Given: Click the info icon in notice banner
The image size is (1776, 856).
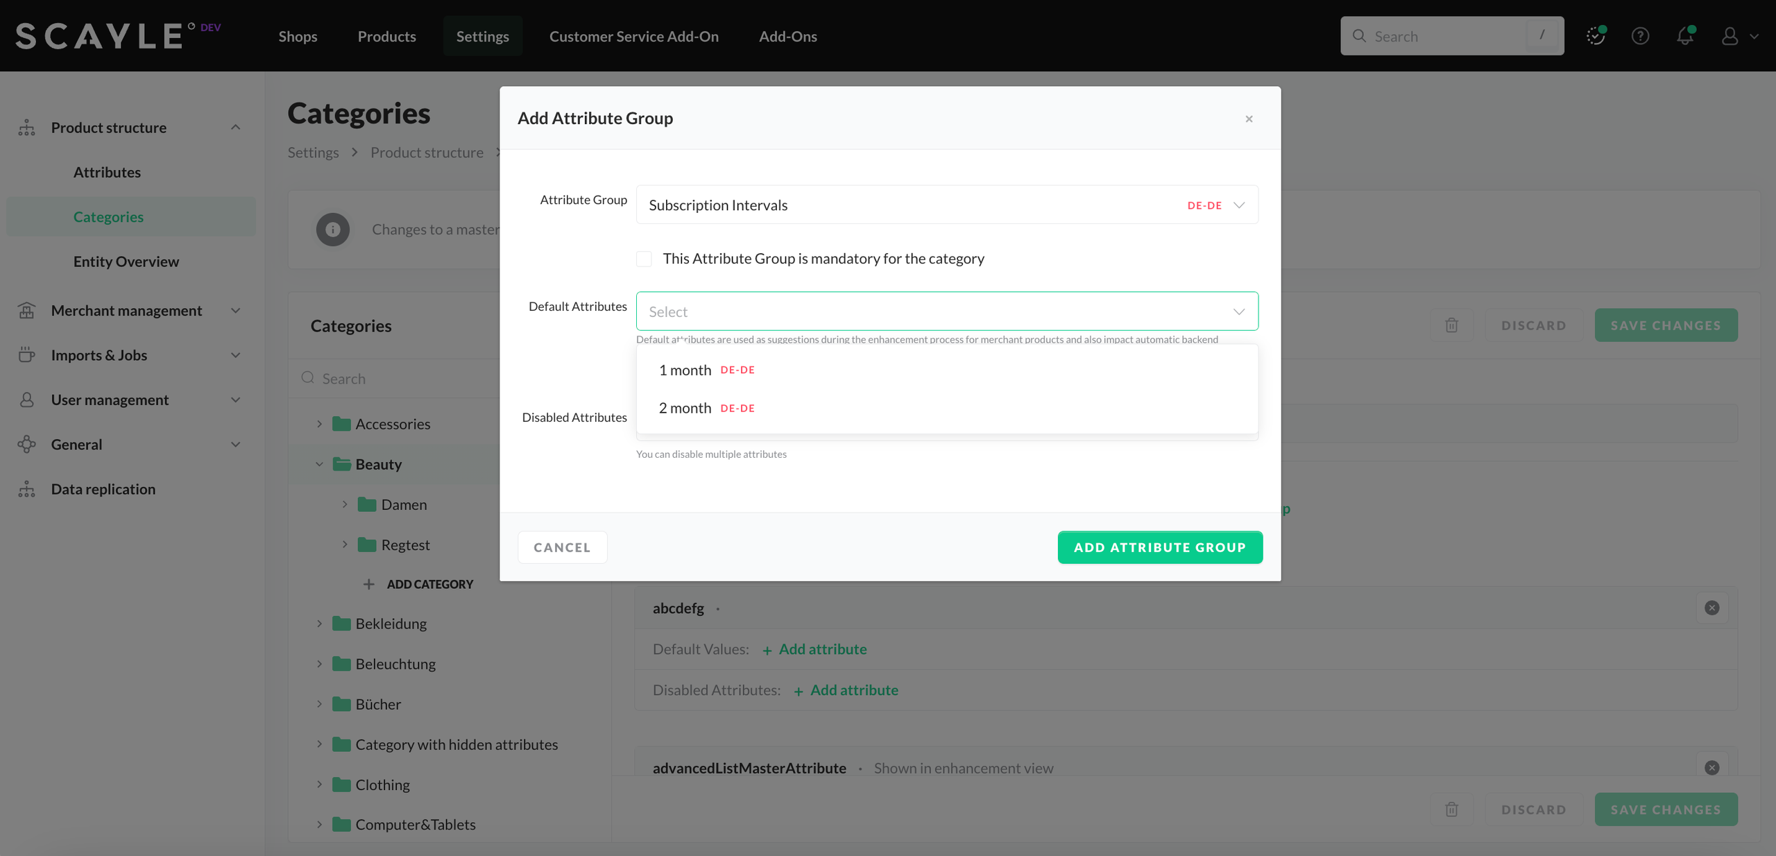Looking at the screenshot, I should (332, 230).
